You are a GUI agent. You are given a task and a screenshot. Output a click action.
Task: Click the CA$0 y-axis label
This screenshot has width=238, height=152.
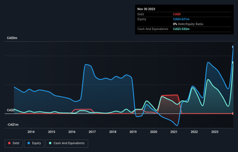click(x=11, y=110)
